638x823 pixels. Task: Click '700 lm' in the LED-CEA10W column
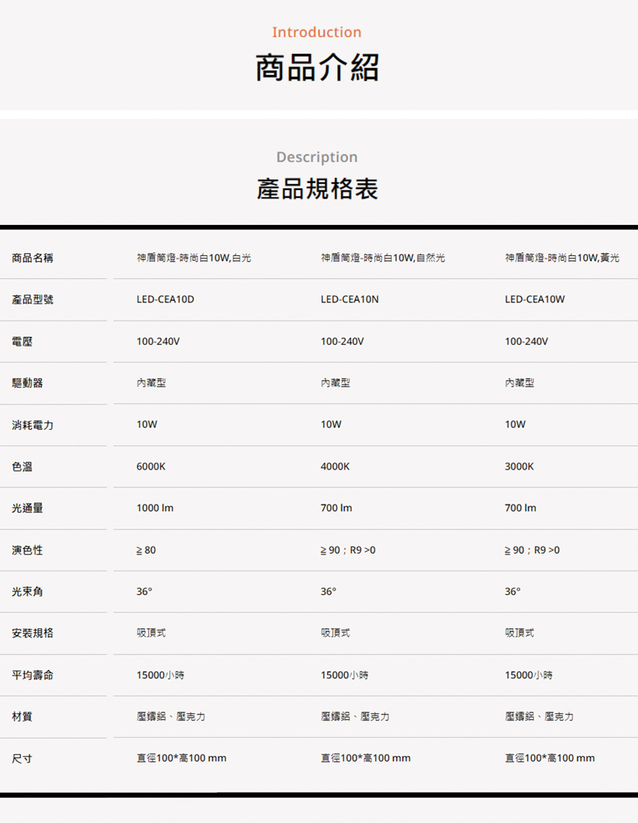point(521,508)
